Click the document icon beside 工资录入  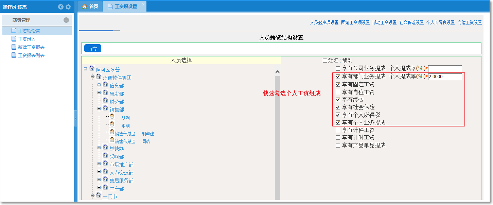(x=14, y=39)
